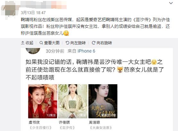Open the post options chevron dropdown
This screenshot has height=131, width=178.
pos(171,3)
